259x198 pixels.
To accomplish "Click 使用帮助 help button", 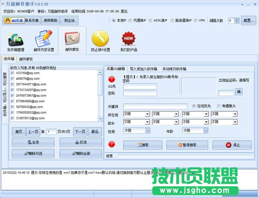I will [x=50, y=21].
